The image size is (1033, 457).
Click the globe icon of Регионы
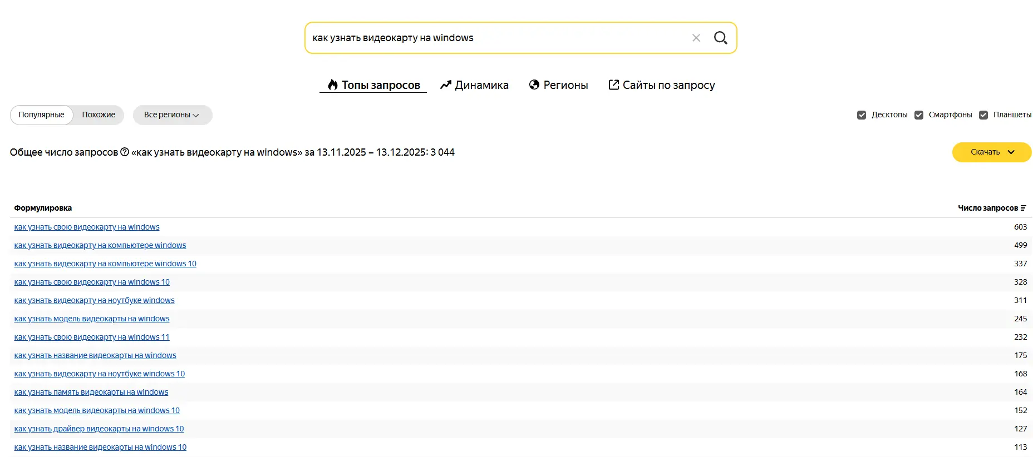pos(534,85)
